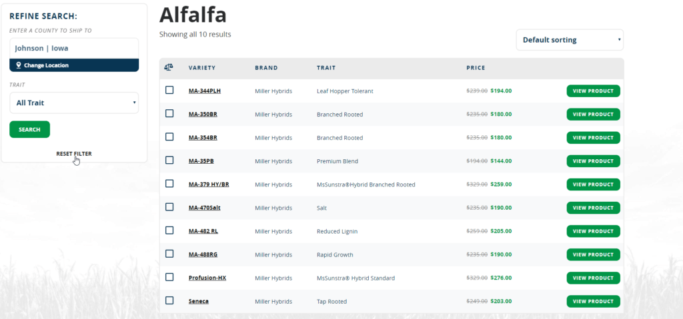Viewport: 683px width, 319px height.
Task: Open the MA-354BR variety link
Action: (203, 137)
